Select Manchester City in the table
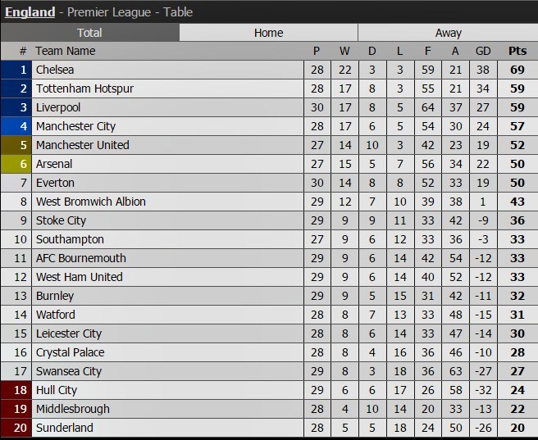The height and width of the screenshot is (440, 538). (75, 126)
